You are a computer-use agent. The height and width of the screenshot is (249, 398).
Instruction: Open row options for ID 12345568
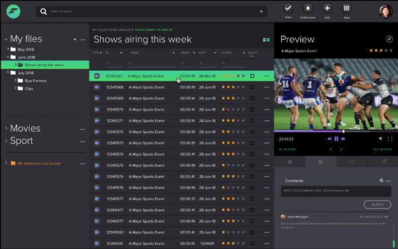pos(267,87)
